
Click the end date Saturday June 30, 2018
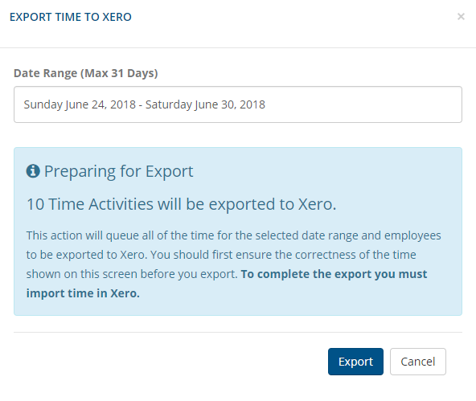point(205,104)
